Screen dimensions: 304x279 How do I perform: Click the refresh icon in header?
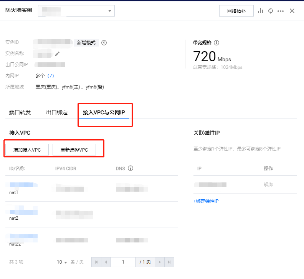(x=271, y=11)
